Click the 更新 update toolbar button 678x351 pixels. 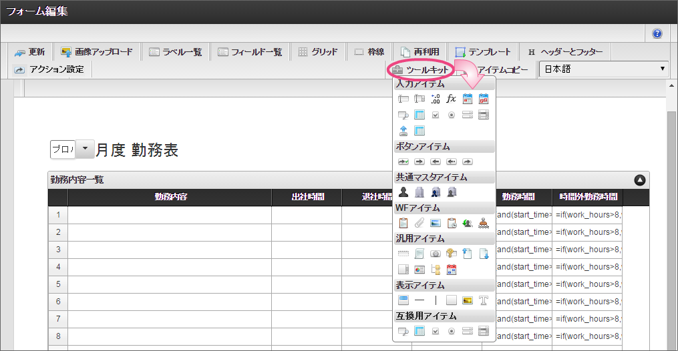coord(29,52)
